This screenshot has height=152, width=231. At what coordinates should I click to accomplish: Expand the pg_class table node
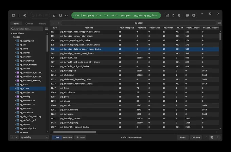click(15, 88)
